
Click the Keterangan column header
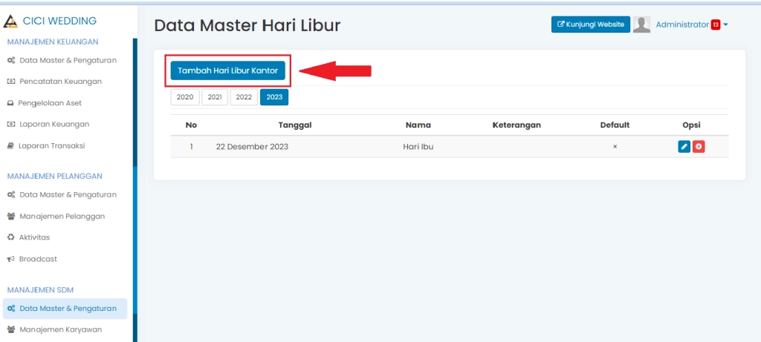click(x=516, y=125)
